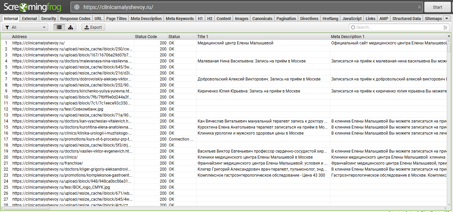
Task: Open the Response Codes tab
Action: click(x=75, y=18)
